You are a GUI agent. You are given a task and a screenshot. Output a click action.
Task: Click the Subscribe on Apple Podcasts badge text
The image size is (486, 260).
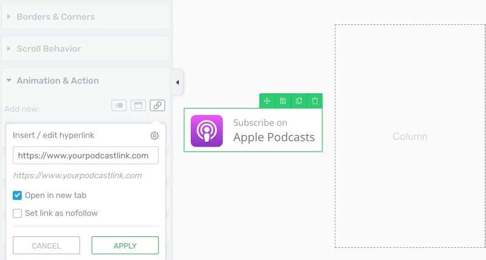point(274,130)
